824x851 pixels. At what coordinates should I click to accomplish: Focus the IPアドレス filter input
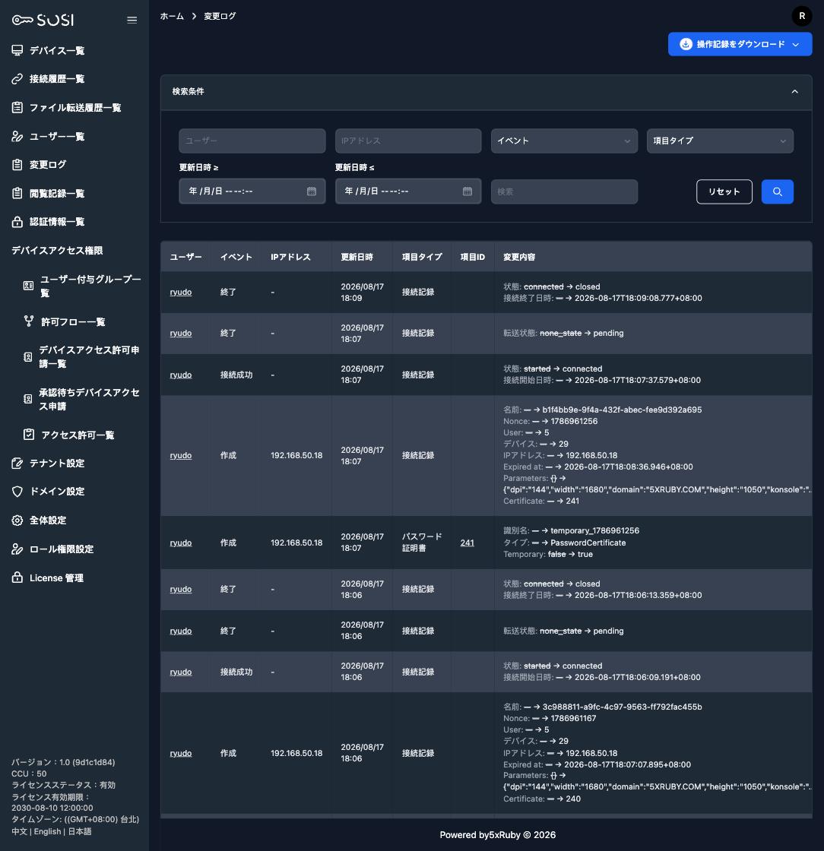[408, 141]
